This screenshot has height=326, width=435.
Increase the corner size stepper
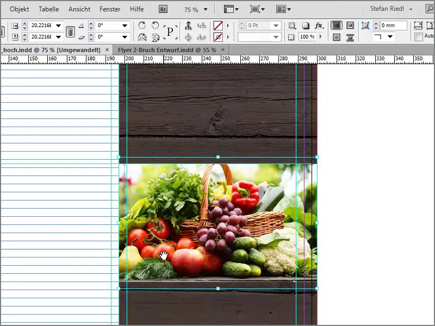click(376, 23)
